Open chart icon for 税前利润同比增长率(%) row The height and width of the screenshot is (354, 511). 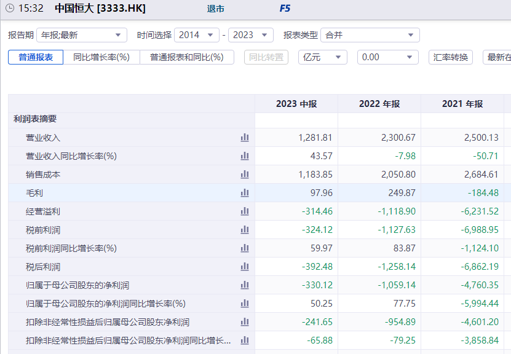tap(245, 248)
